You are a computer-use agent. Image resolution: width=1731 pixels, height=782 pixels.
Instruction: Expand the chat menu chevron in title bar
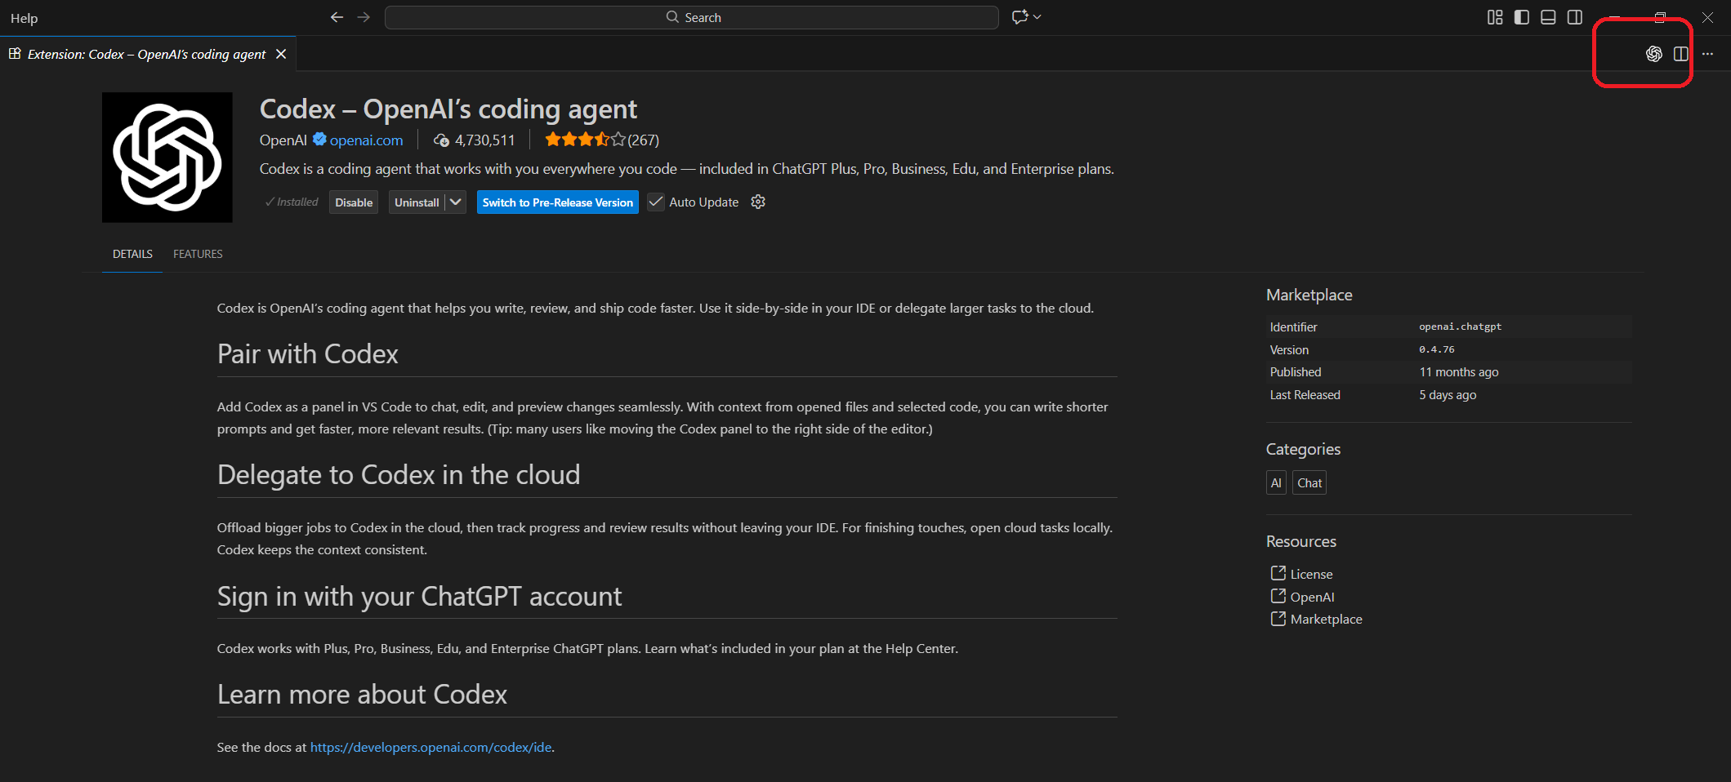tap(1037, 17)
